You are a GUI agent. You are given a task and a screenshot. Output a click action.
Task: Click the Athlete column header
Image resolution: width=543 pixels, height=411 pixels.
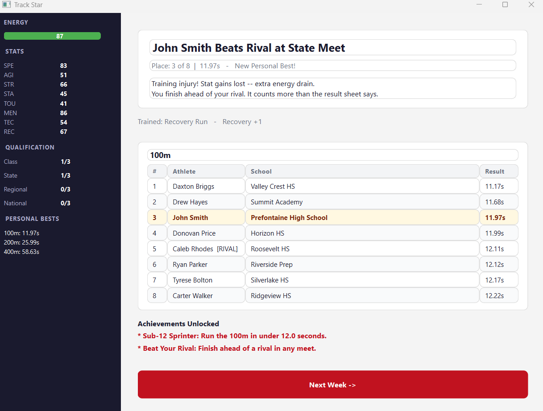pyautogui.click(x=206, y=171)
